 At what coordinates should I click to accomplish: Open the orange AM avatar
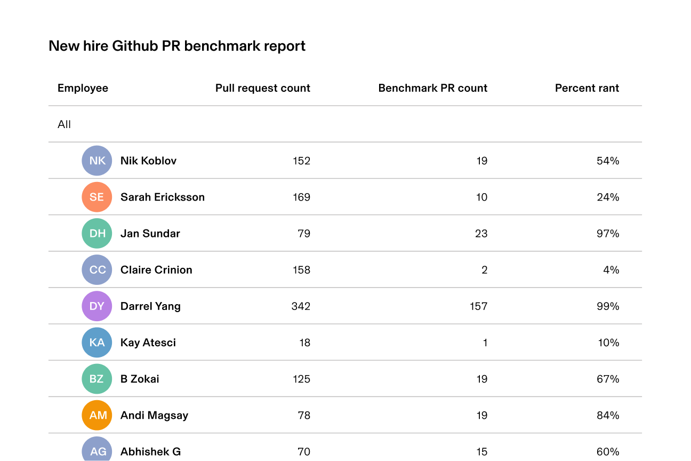click(x=97, y=415)
